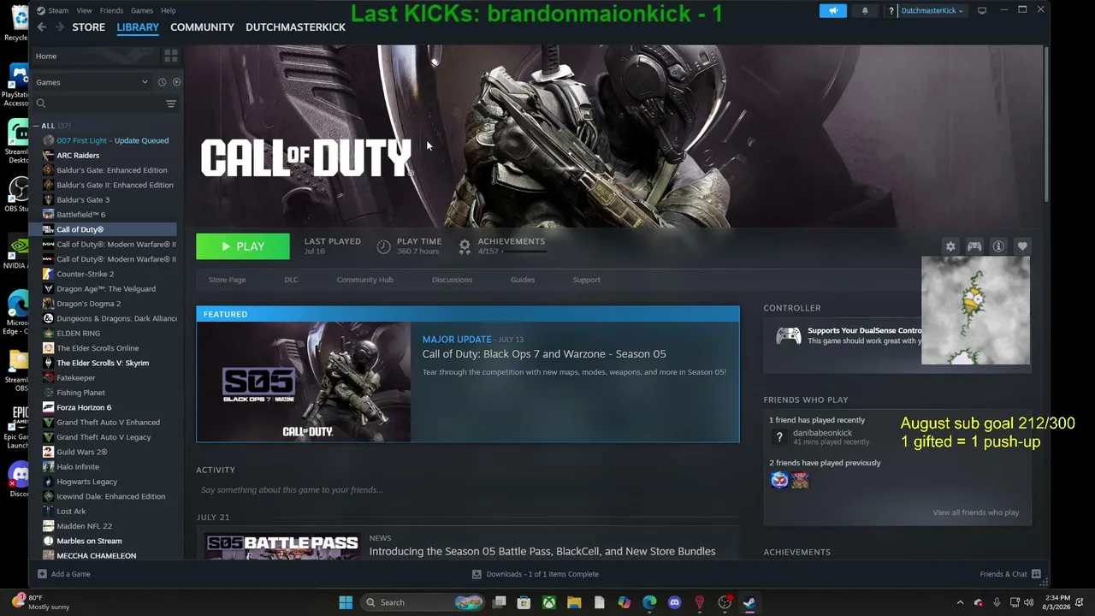Screen dimensions: 1095x616
Task: Launch Xbox app from the taskbar
Action: coord(549,602)
